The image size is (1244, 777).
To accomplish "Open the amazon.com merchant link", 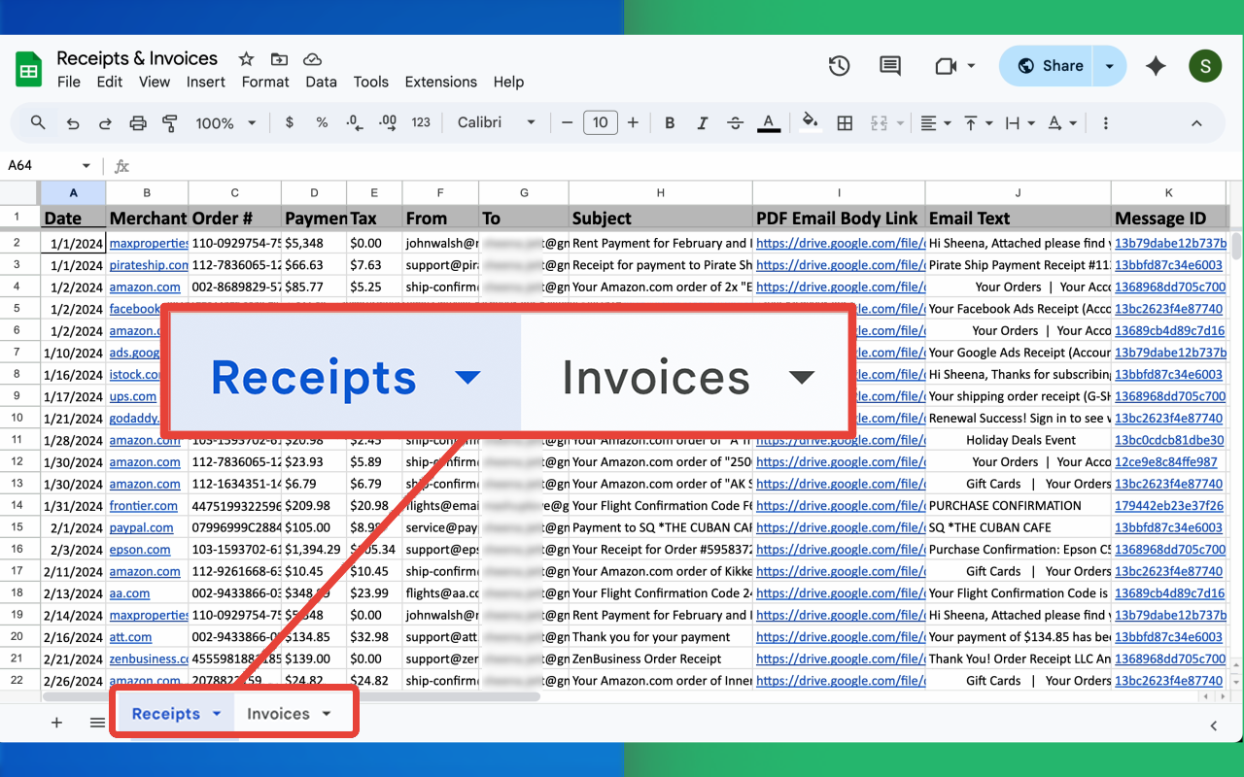I will (x=145, y=287).
